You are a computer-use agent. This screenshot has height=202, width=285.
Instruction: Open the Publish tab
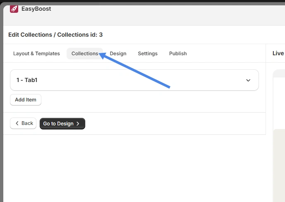click(x=178, y=54)
